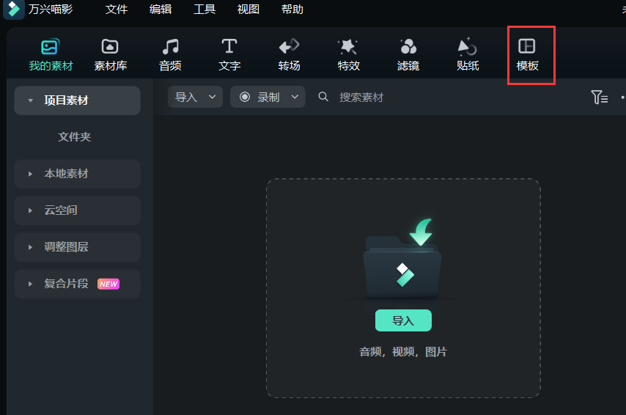This screenshot has height=415, width=626.
Task: Open the 工具 menu
Action: coord(205,10)
